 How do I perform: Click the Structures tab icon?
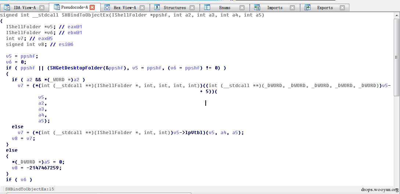click(157, 8)
